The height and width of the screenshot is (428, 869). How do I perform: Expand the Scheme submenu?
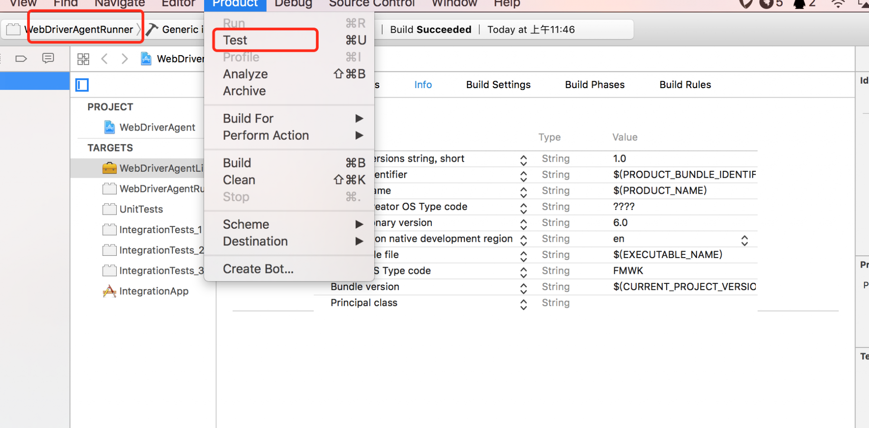[289, 224]
